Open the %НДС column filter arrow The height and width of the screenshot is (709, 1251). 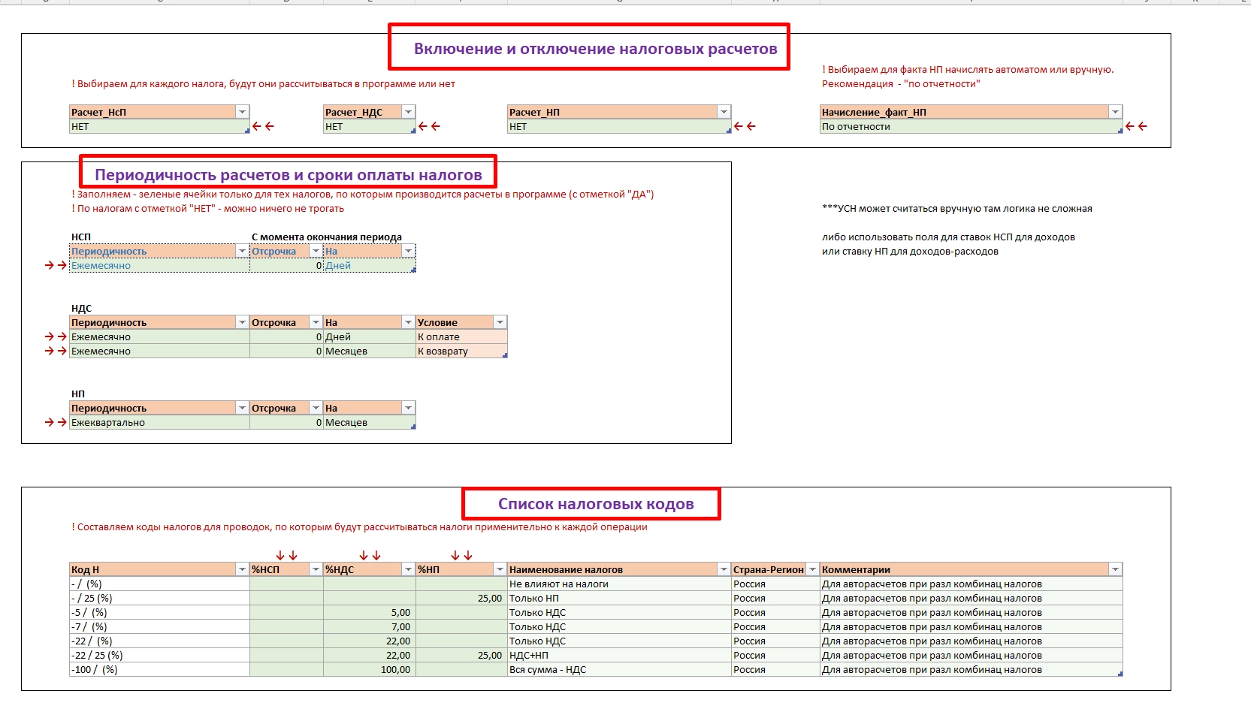(408, 569)
